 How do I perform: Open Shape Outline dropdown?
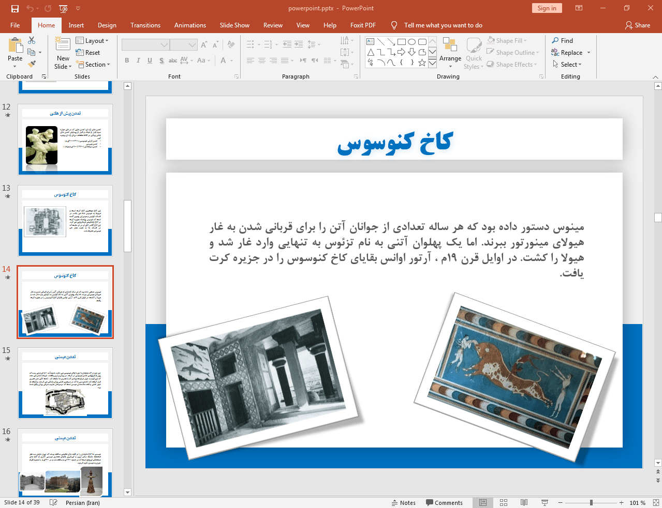pyautogui.click(x=513, y=52)
